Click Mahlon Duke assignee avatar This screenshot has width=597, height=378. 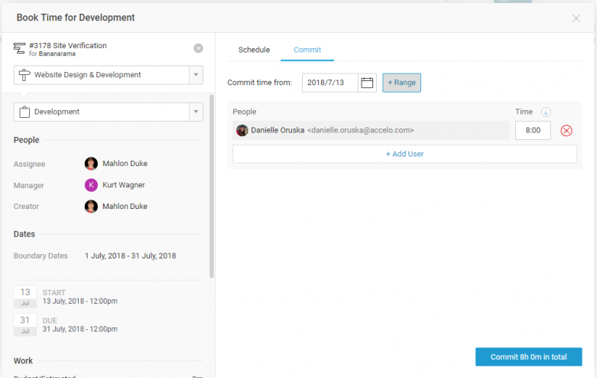pyautogui.click(x=91, y=164)
